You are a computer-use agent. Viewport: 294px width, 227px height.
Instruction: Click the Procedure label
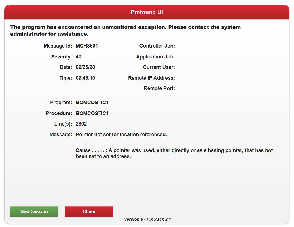(59, 113)
